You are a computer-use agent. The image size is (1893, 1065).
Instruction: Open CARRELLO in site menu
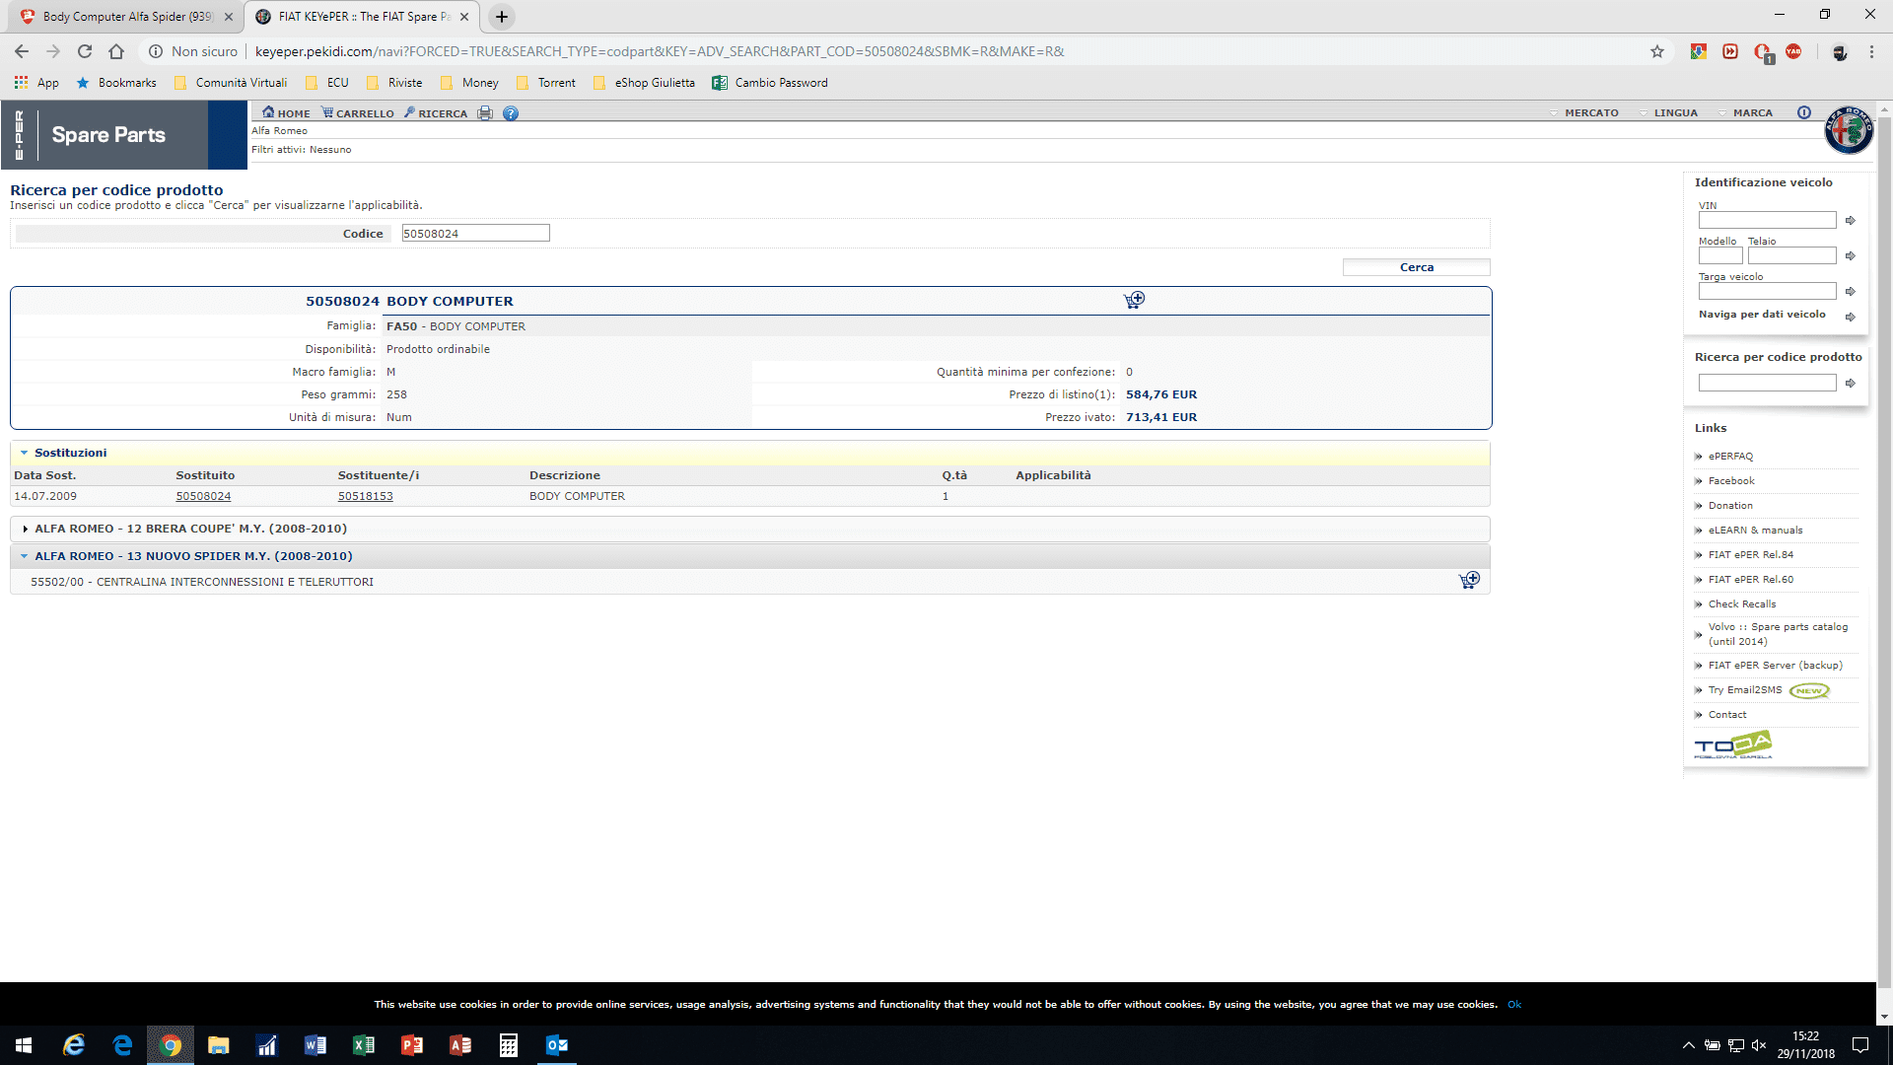click(357, 113)
